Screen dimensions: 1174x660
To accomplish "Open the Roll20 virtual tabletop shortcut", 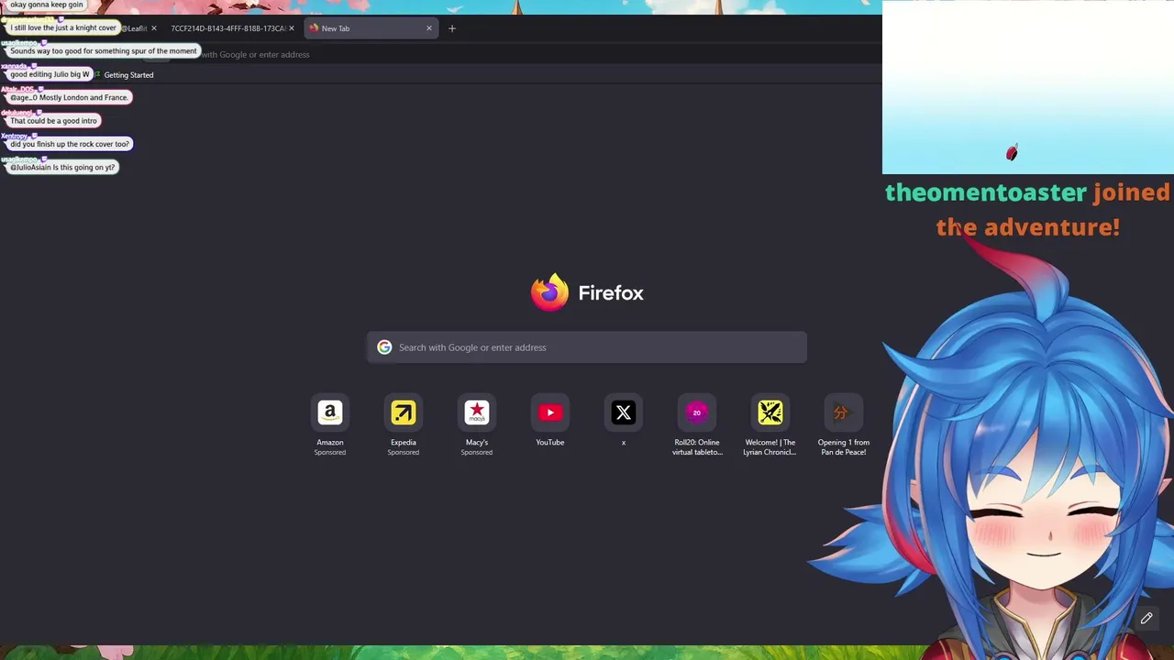I will 697,413.
